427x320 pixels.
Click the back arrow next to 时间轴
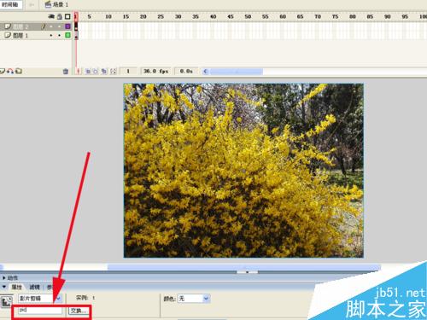[x=32, y=4]
